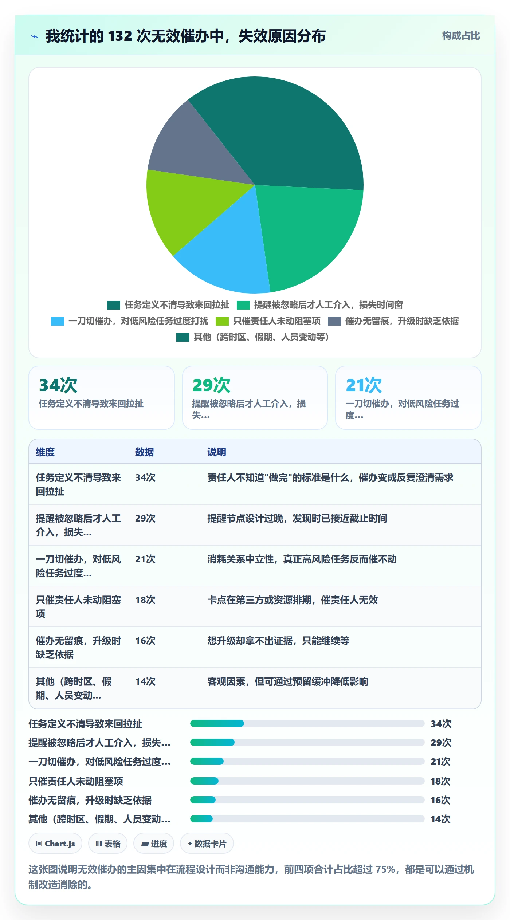
Task: Open the 29次 data card
Action: (x=255, y=398)
